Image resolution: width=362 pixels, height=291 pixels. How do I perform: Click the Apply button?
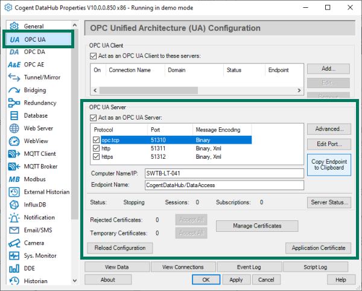tap(236, 280)
